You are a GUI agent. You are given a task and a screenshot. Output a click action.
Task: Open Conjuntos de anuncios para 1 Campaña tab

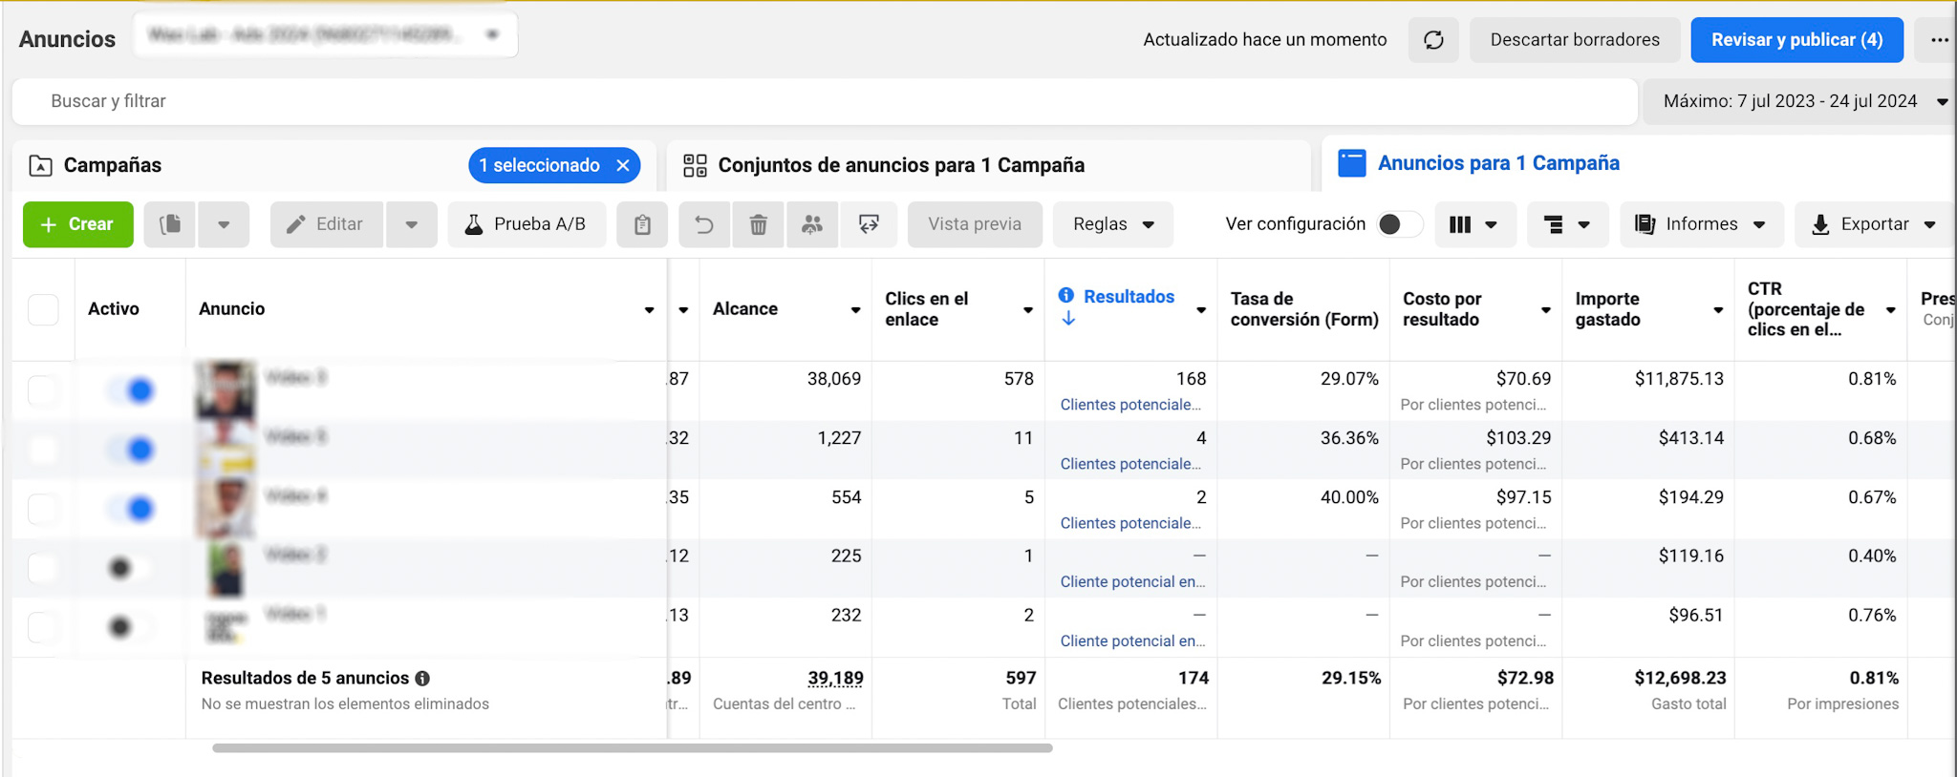pos(900,165)
